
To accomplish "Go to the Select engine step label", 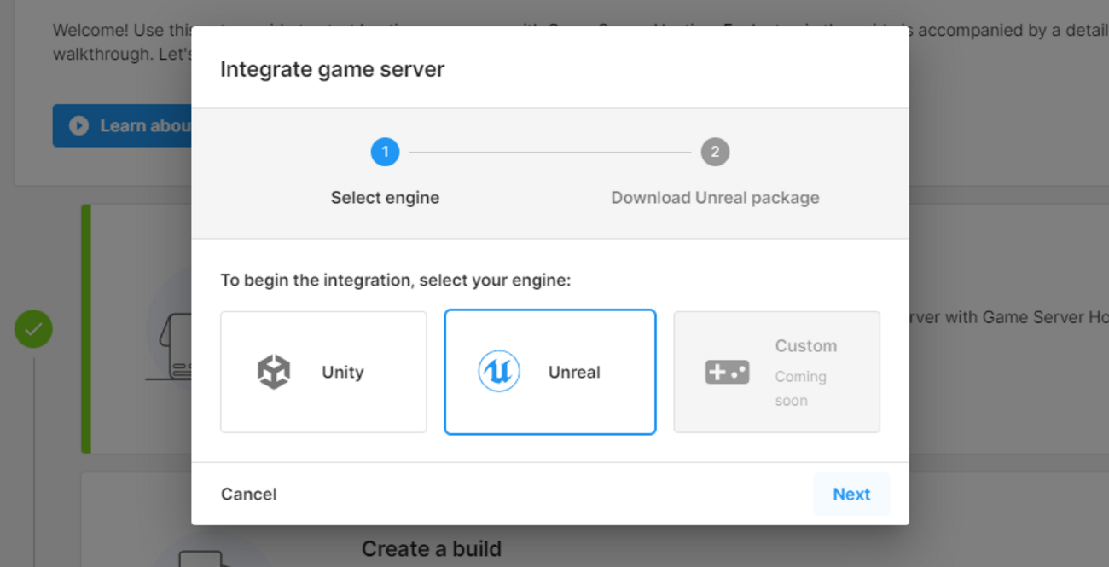I will pos(385,198).
